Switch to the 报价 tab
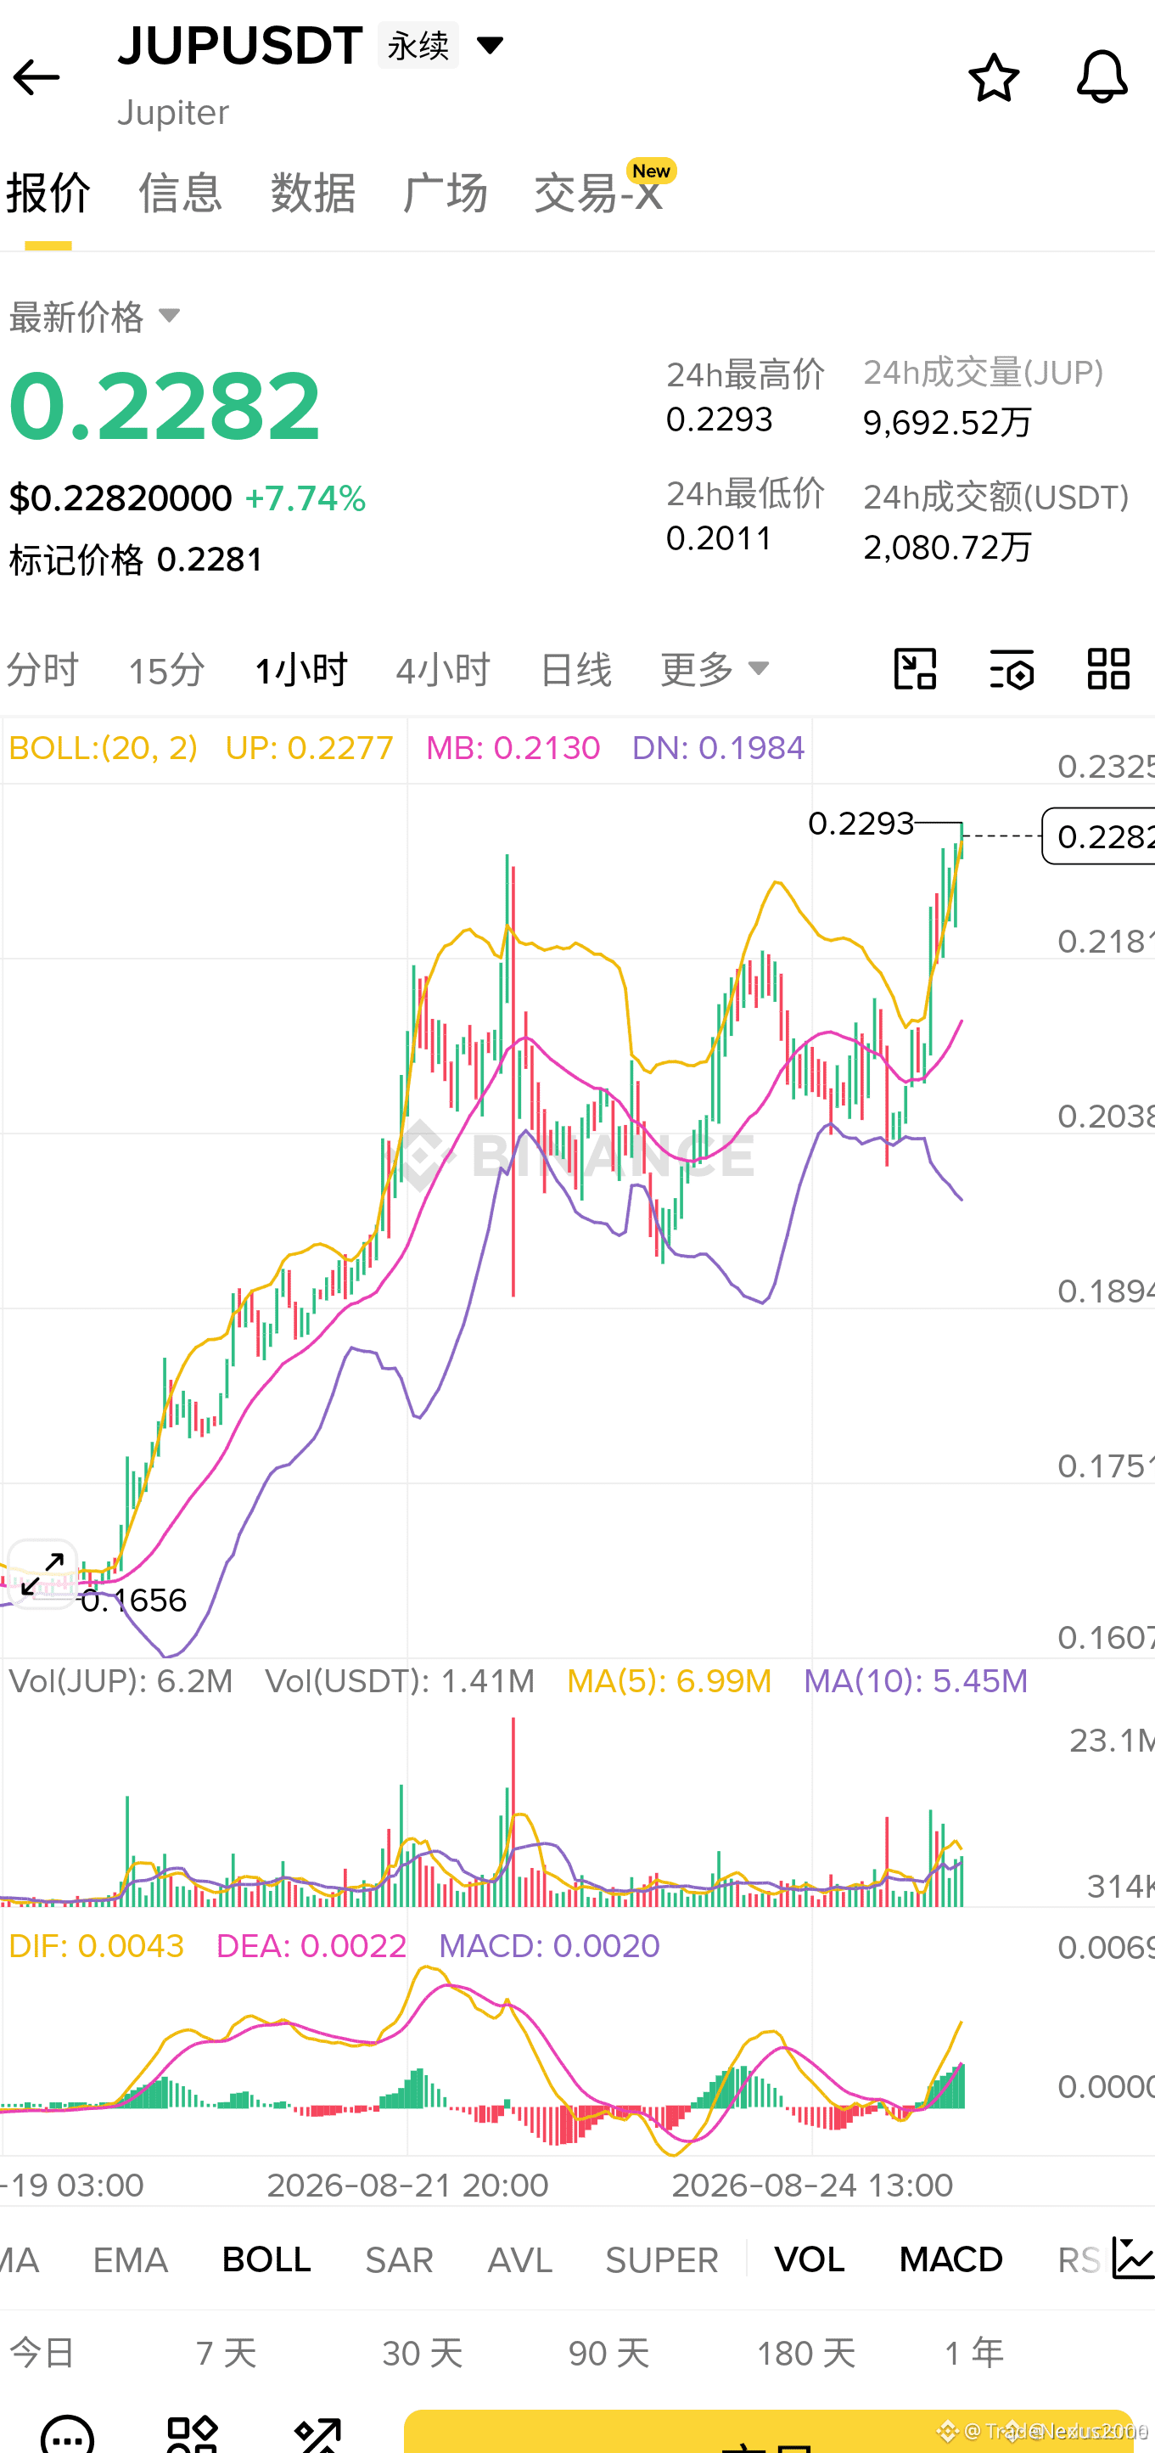Screen dimensions: 1155x2453 (48, 193)
